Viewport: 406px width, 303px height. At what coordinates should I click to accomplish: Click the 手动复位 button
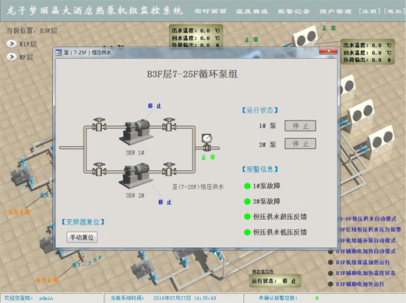pos(82,237)
